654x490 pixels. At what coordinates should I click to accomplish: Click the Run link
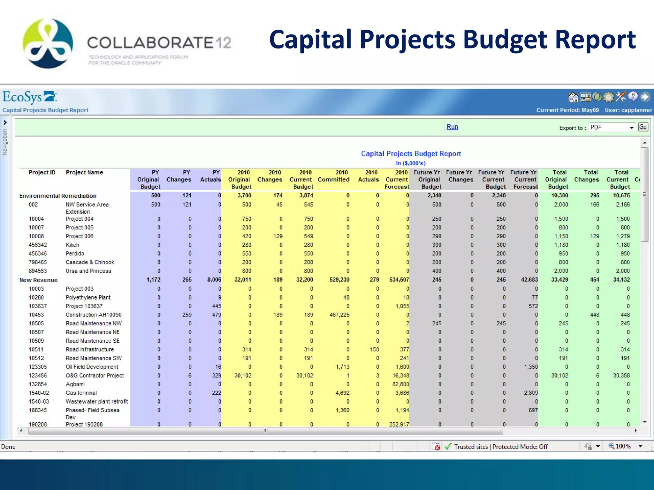click(452, 127)
